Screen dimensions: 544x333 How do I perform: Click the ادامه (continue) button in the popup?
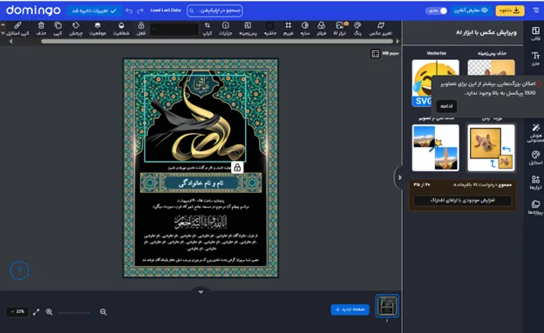446,106
